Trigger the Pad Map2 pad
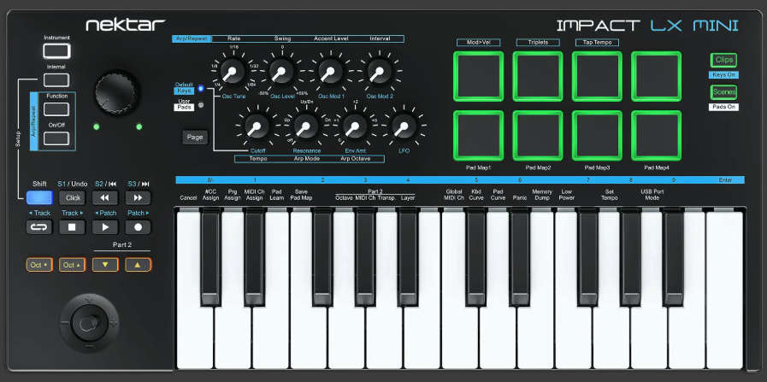 pos(538,136)
